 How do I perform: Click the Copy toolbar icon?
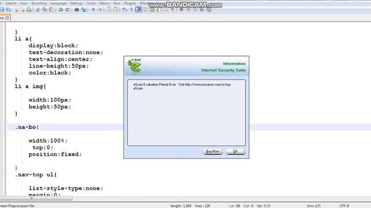[45, 10]
